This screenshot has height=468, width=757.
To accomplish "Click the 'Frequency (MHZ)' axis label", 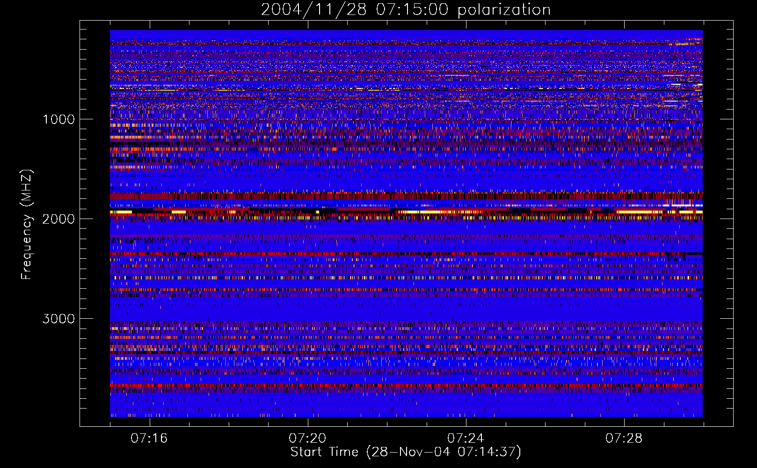I will pos(27,225).
